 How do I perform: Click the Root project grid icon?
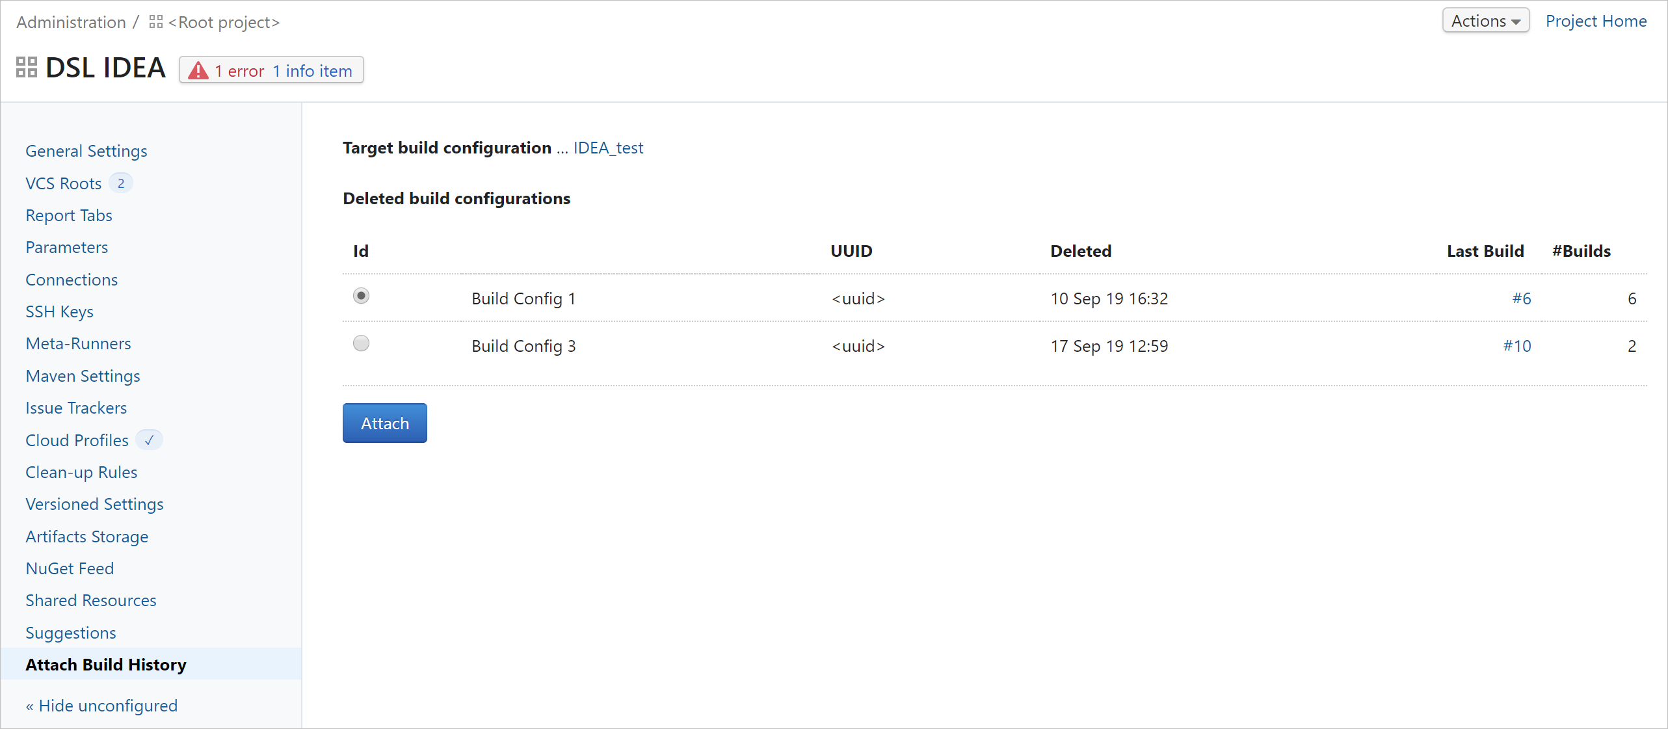156,21
